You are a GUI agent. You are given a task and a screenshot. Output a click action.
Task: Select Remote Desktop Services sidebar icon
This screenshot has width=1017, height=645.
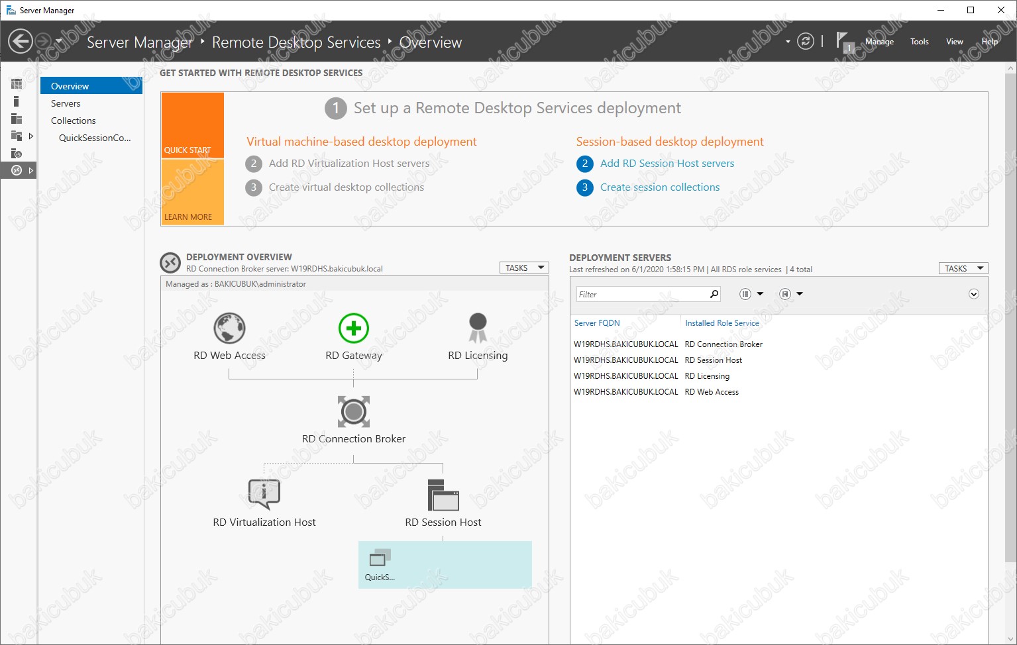(x=17, y=170)
